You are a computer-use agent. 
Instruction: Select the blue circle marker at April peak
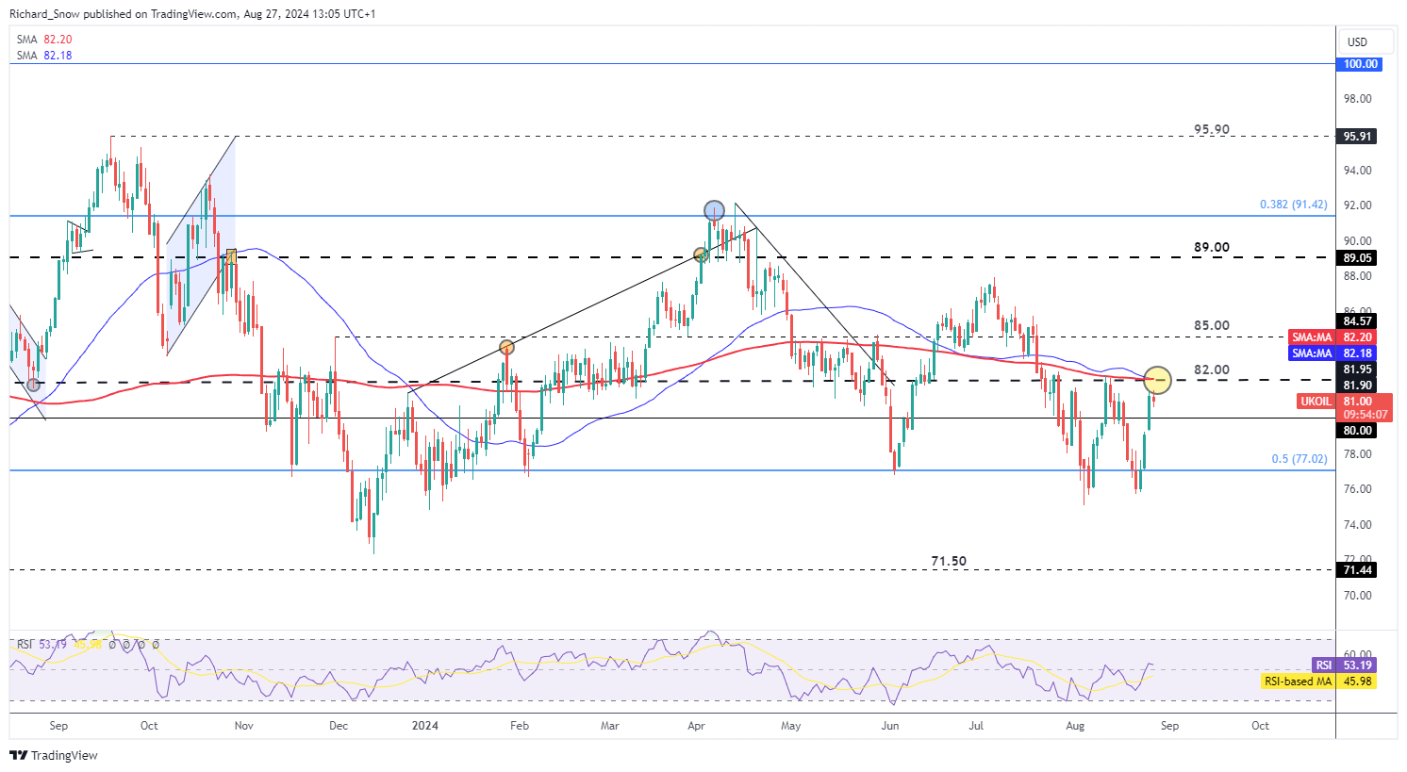pyautogui.click(x=714, y=210)
